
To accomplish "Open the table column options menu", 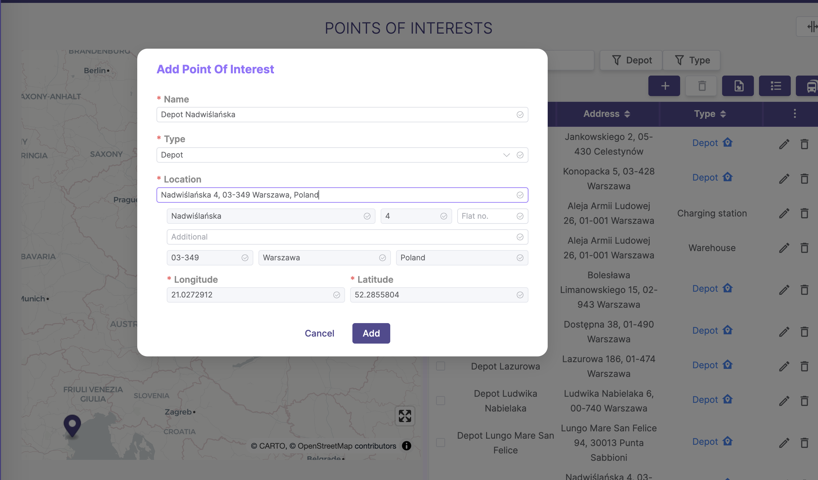I will [x=795, y=114].
